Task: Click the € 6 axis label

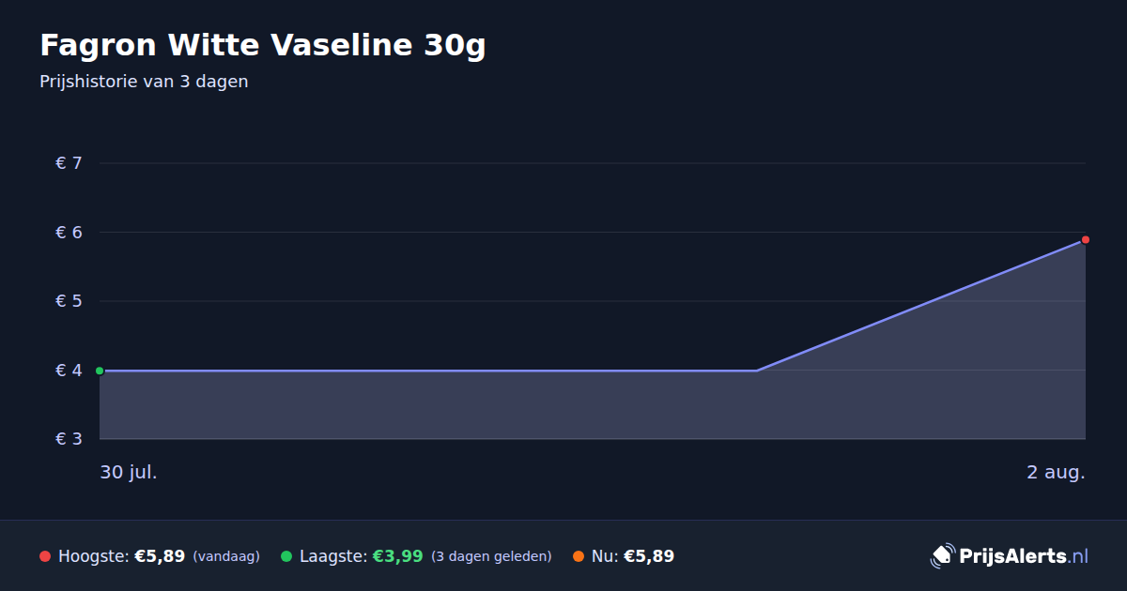Action: coord(69,233)
